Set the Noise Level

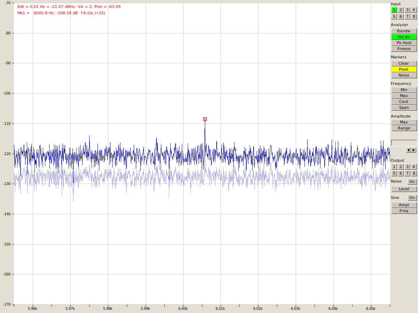coord(404,189)
